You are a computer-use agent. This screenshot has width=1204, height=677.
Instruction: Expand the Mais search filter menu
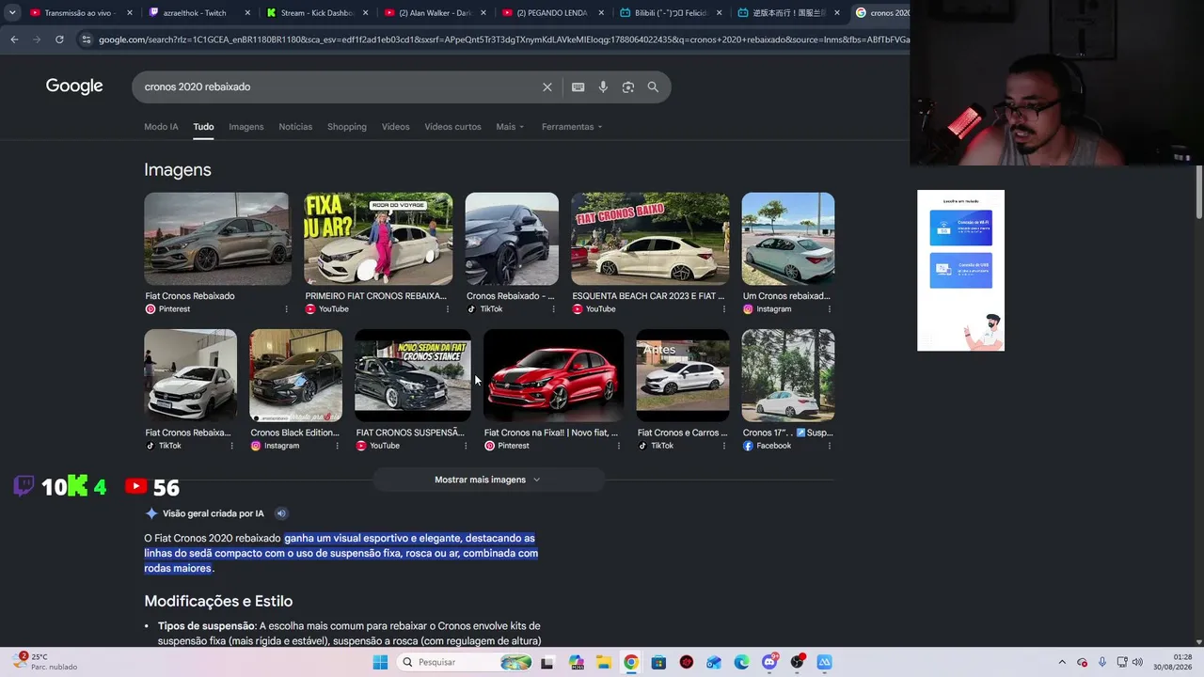pos(510,127)
